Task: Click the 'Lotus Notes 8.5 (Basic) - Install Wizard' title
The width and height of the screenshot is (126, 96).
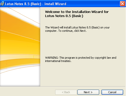Action: pos(36,4)
